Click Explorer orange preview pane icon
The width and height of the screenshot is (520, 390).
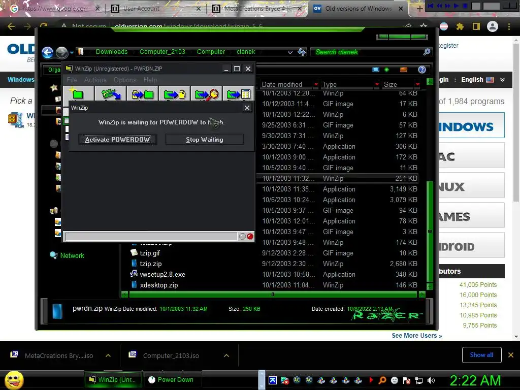click(x=404, y=69)
